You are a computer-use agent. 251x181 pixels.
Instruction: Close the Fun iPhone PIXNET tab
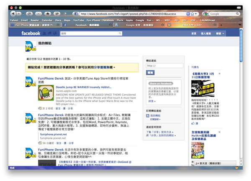(x=58, y=25)
